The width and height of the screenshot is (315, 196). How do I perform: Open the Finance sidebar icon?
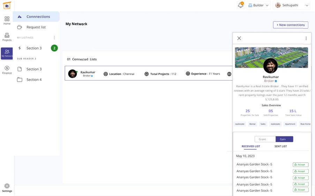point(7,70)
